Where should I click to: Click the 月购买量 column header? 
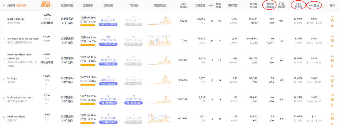232,5
